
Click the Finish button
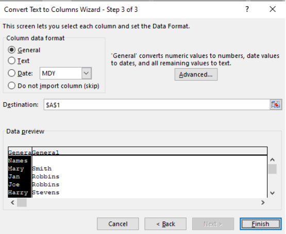(260, 224)
